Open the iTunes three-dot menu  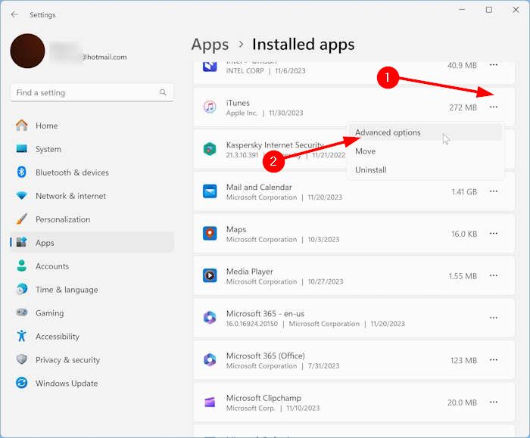pos(494,107)
